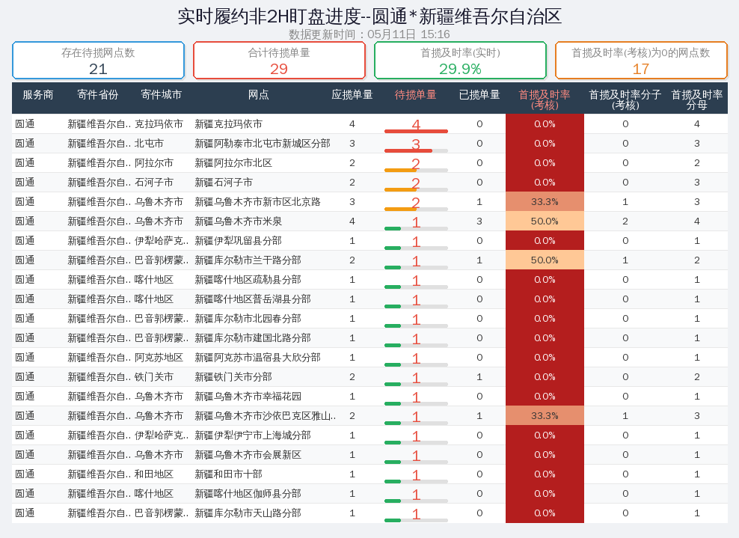Select the 新疆克拉玛依市 outlet name
Viewport: 739px width, 538px height.
coord(229,124)
